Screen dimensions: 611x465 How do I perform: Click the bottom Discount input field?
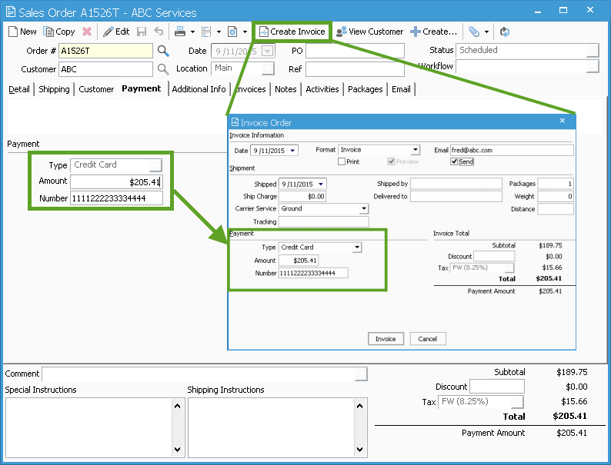(497, 387)
